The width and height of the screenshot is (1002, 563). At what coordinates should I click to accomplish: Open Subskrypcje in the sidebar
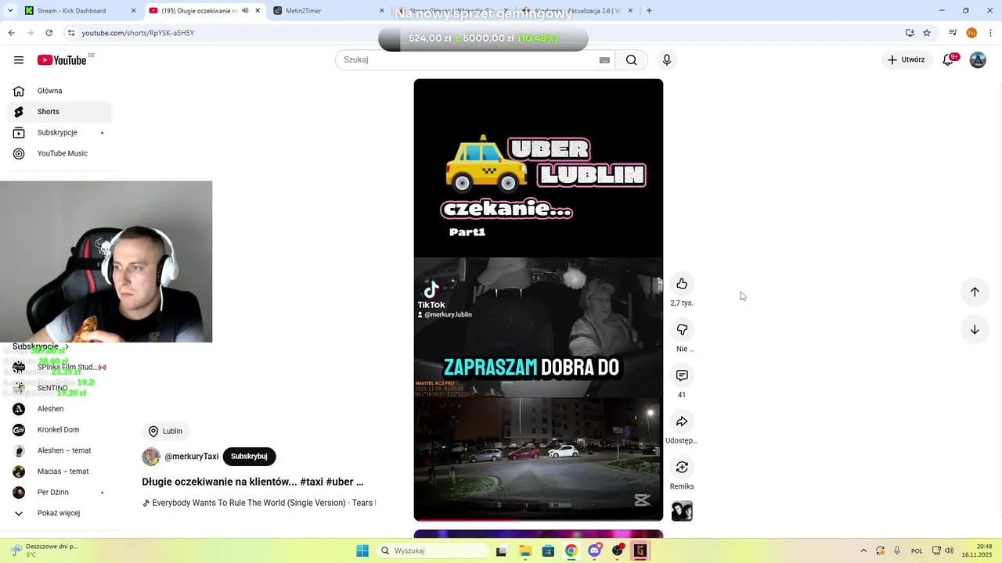59,133
